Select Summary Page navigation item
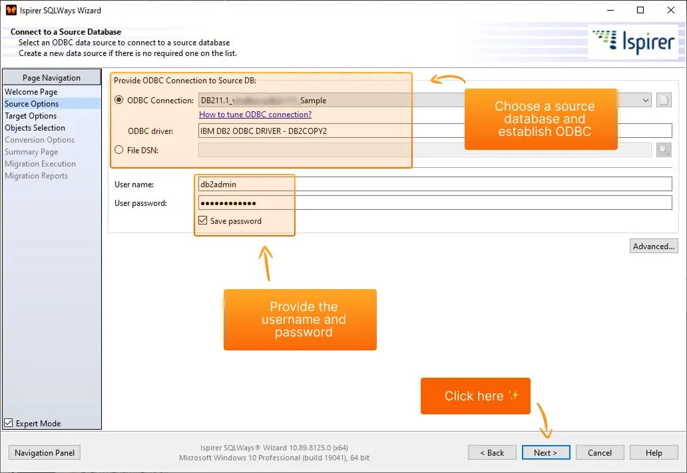The height and width of the screenshot is (473, 687). (31, 152)
